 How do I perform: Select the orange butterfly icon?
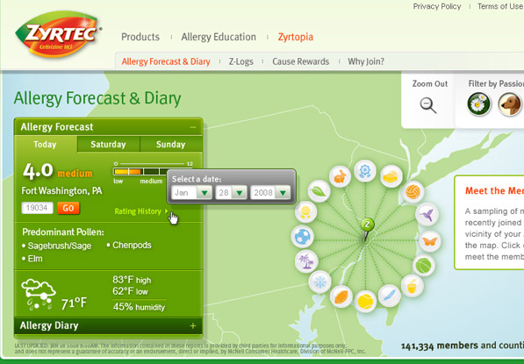(430, 241)
